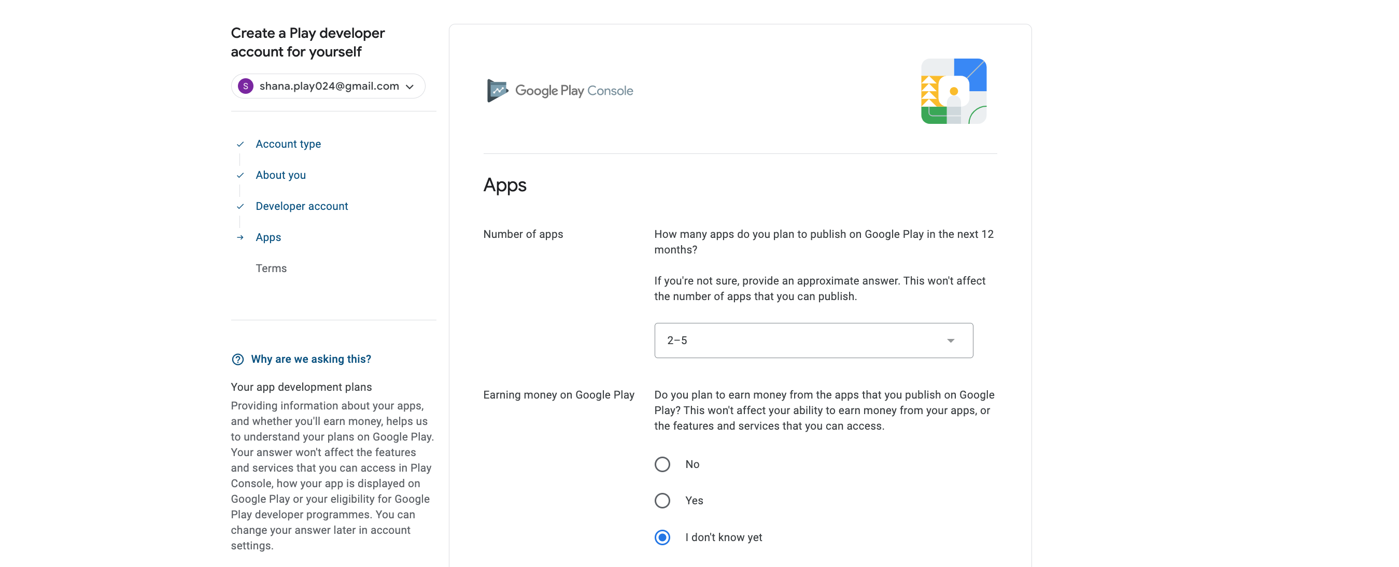Image resolution: width=1399 pixels, height=567 pixels.
Task: Select the Yes radio button
Action: point(661,500)
